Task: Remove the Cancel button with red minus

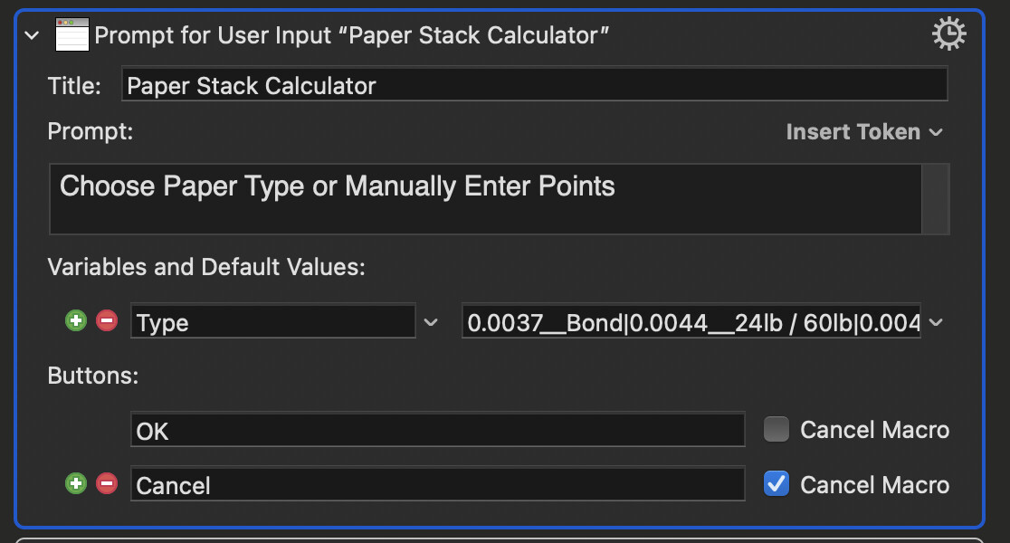Action: [107, 484]
